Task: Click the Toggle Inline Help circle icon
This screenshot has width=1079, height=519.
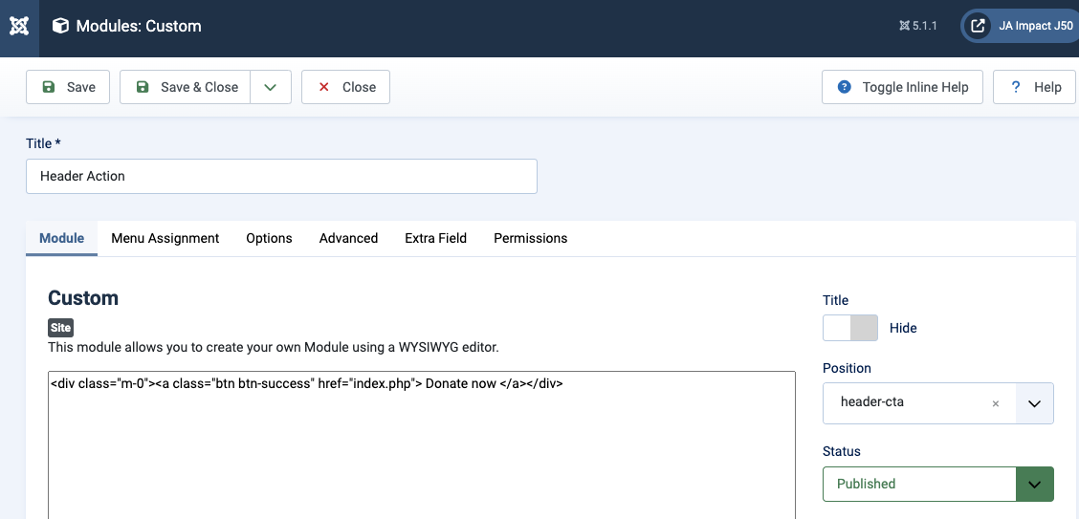Action: pyautogui.click(x=844, y=87)
